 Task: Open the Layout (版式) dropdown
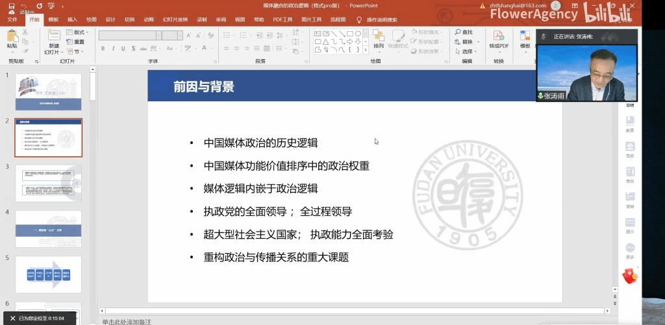pos(78,32)
